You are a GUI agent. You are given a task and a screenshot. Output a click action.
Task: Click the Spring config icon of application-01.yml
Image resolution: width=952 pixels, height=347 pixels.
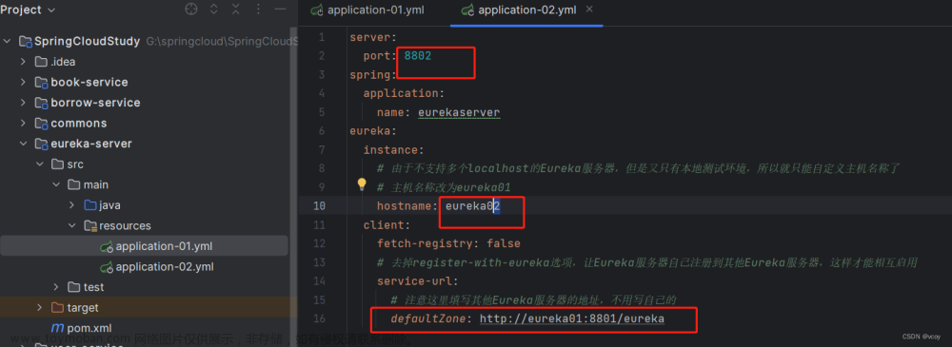(107, 247)
